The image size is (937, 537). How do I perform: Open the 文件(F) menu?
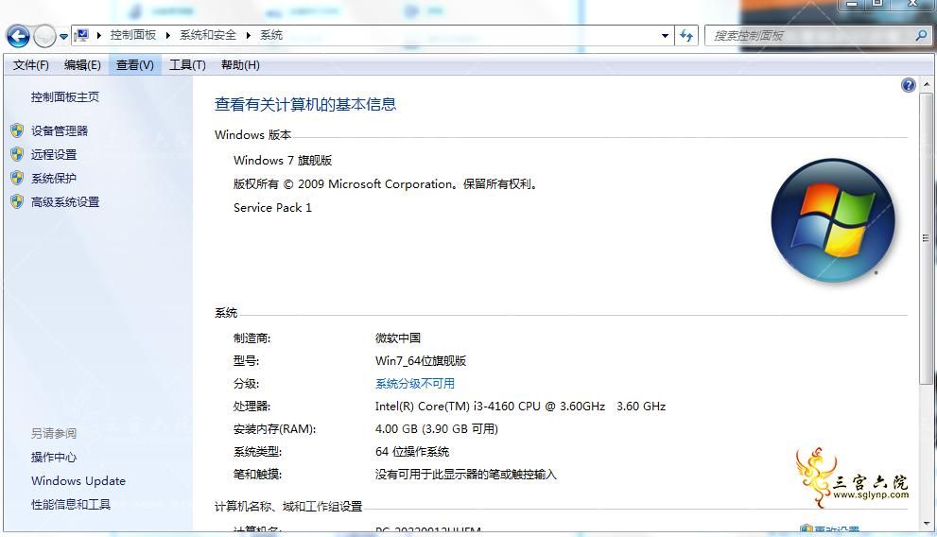(31, 65)
